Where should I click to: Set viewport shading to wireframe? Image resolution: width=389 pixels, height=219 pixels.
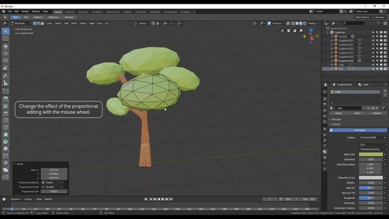(293, 23)
